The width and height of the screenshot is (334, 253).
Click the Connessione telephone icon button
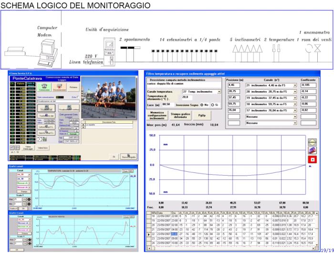coord(44,87)
